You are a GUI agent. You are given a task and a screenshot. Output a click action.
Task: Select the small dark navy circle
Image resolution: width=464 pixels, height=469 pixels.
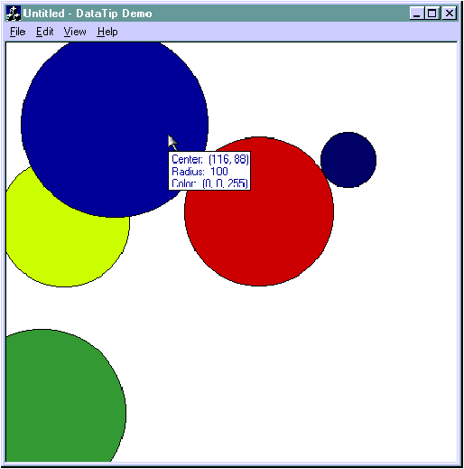[x=348, y=160]
